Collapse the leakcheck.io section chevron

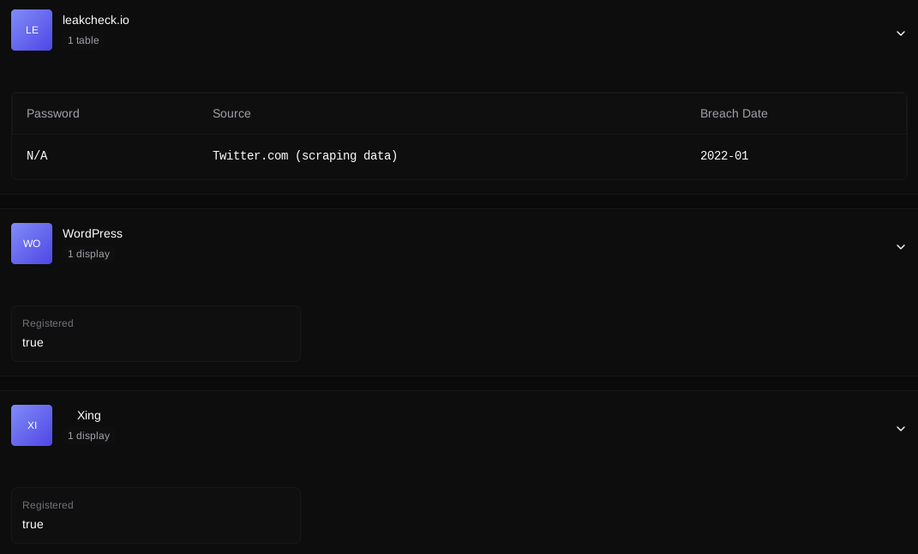point(900,33)
